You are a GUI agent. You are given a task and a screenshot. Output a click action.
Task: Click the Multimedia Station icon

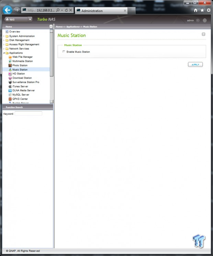(x=10, y=61)
